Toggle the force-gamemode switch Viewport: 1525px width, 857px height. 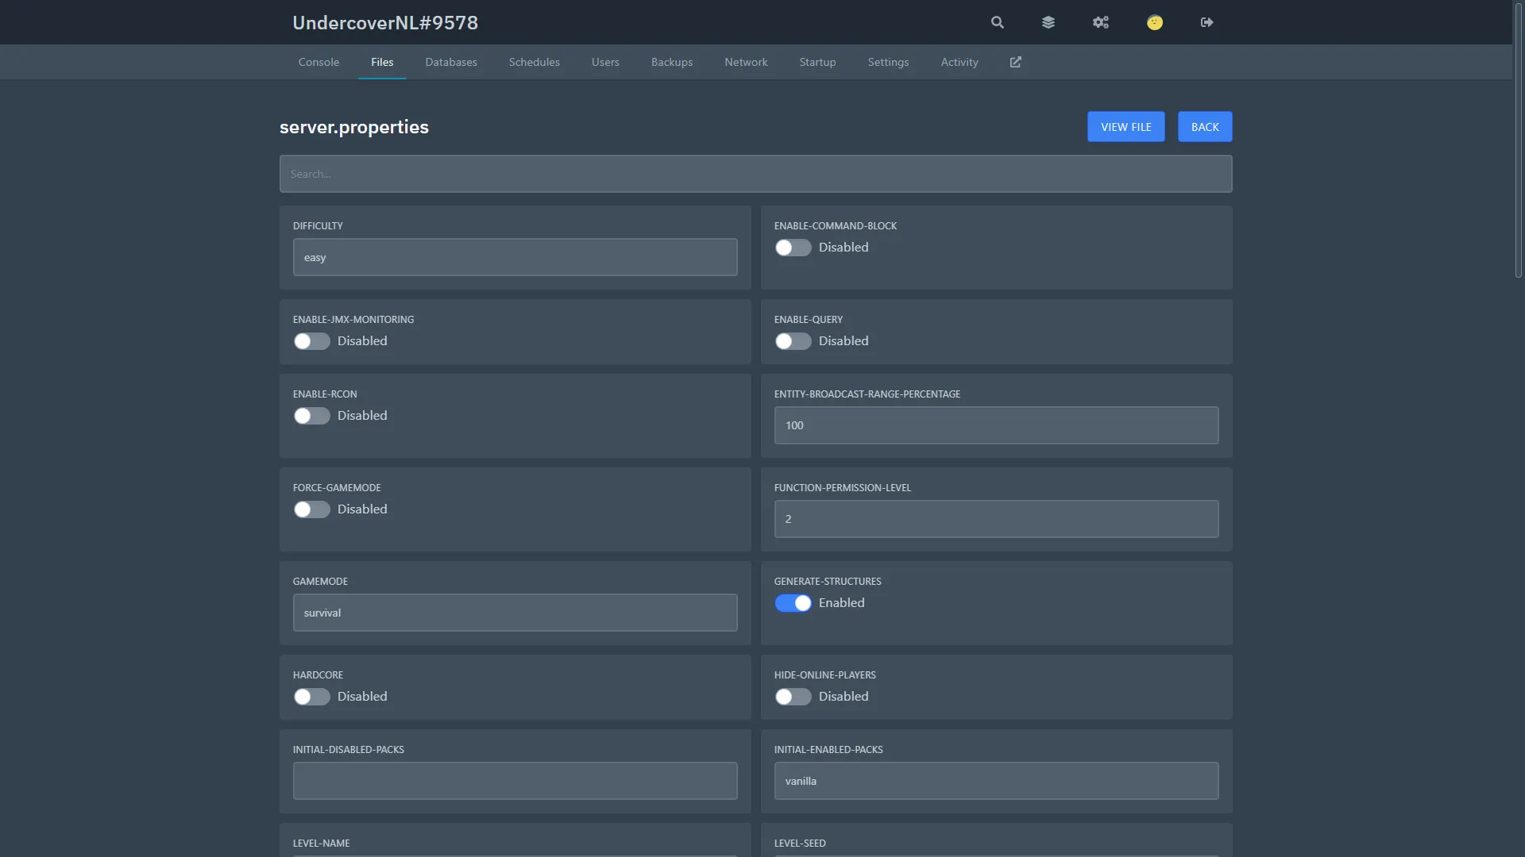(311, 509)
